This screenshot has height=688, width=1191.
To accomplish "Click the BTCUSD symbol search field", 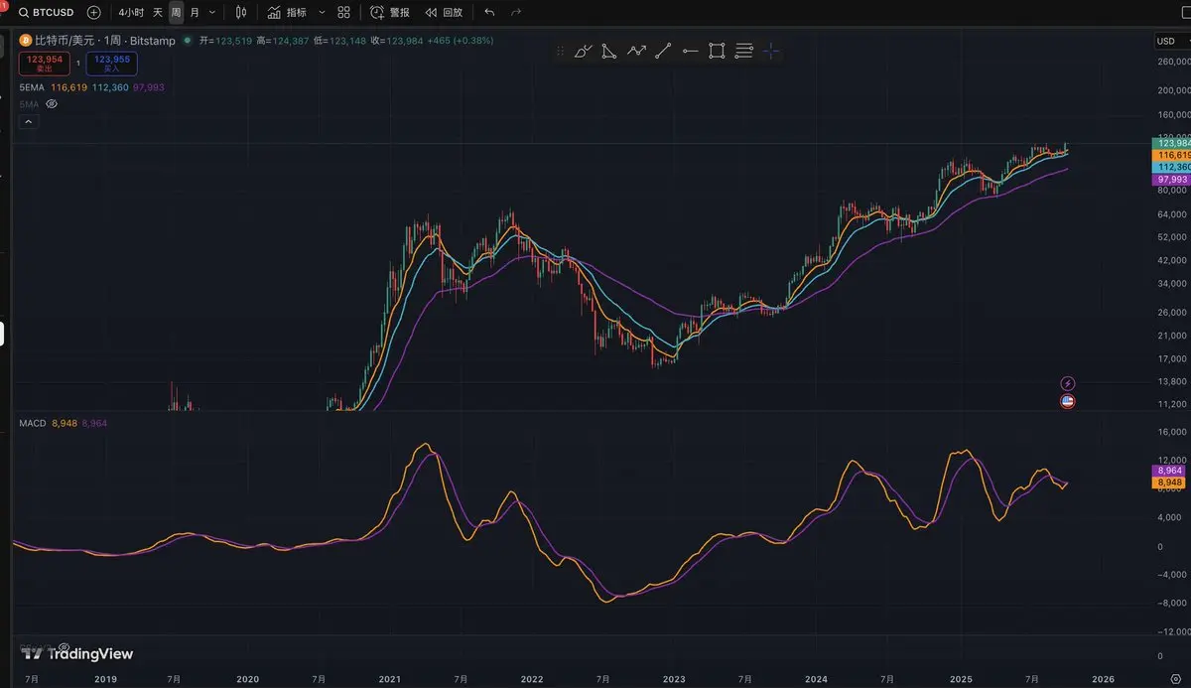I will [x=46, y=13].
